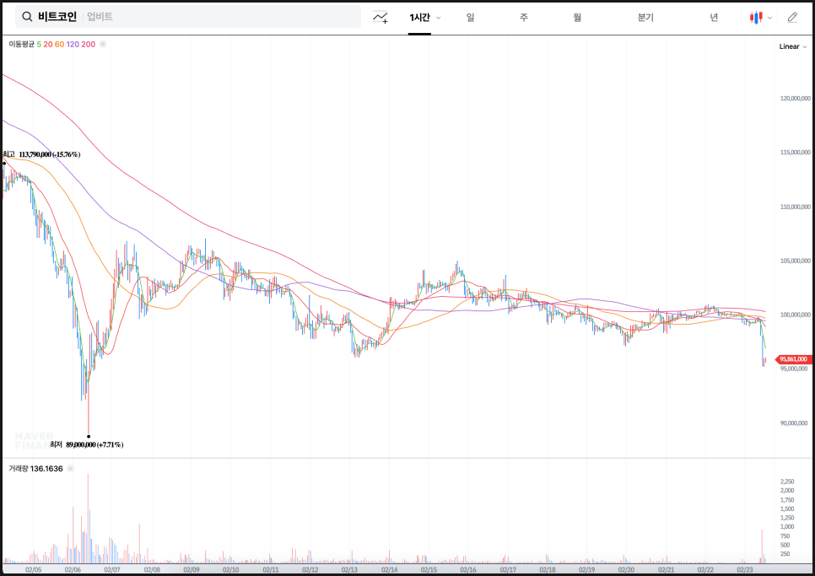Open the add indicator chart icon
815x576 pixels.
tap(381, 17)
